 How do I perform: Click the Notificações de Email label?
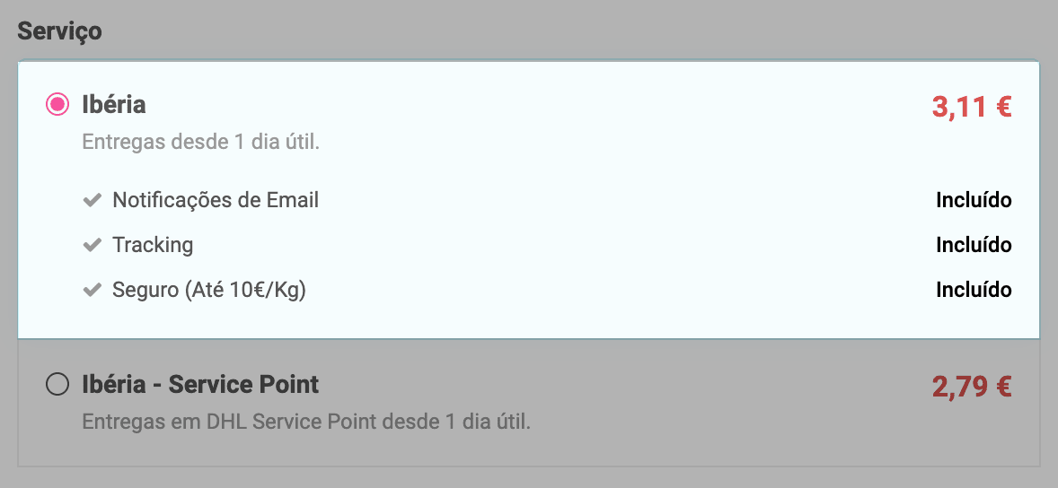pos(216,200)
